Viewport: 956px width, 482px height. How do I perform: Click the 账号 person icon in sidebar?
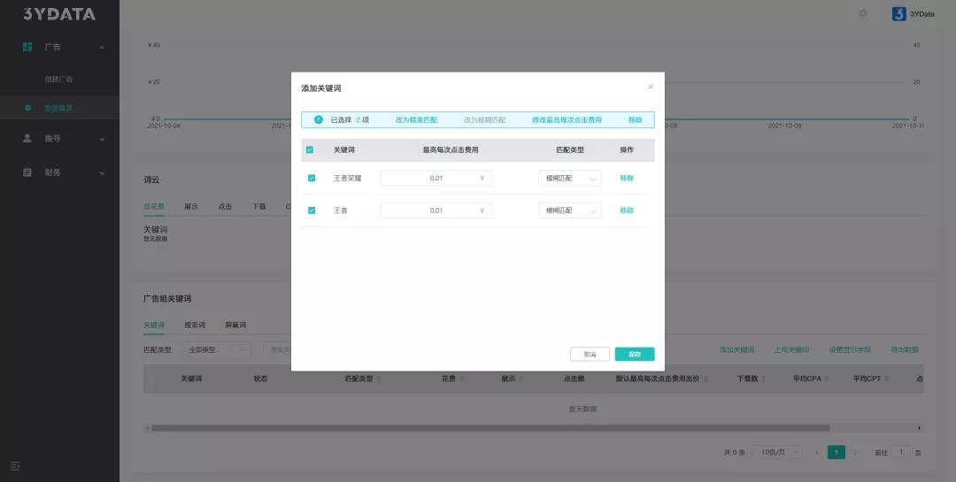tap(27, 138)
